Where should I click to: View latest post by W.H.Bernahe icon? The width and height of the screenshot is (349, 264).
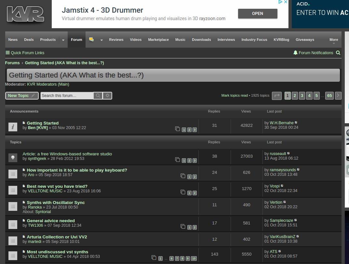pyautogui.click(x=296, y=123)
